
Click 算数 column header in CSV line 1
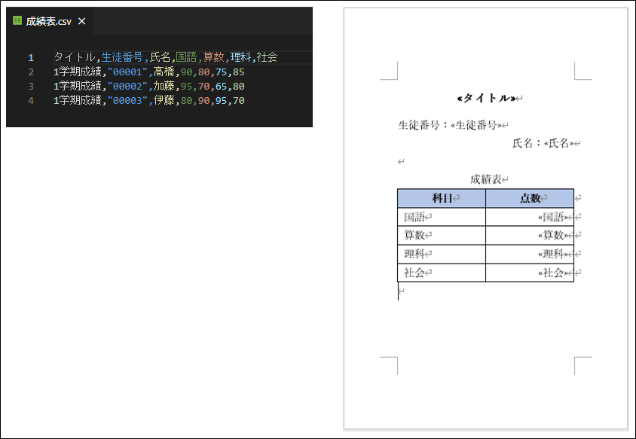[213, 57]
